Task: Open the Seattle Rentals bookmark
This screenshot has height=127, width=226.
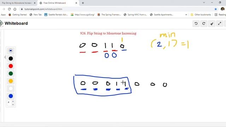Action: coord(56,15)
